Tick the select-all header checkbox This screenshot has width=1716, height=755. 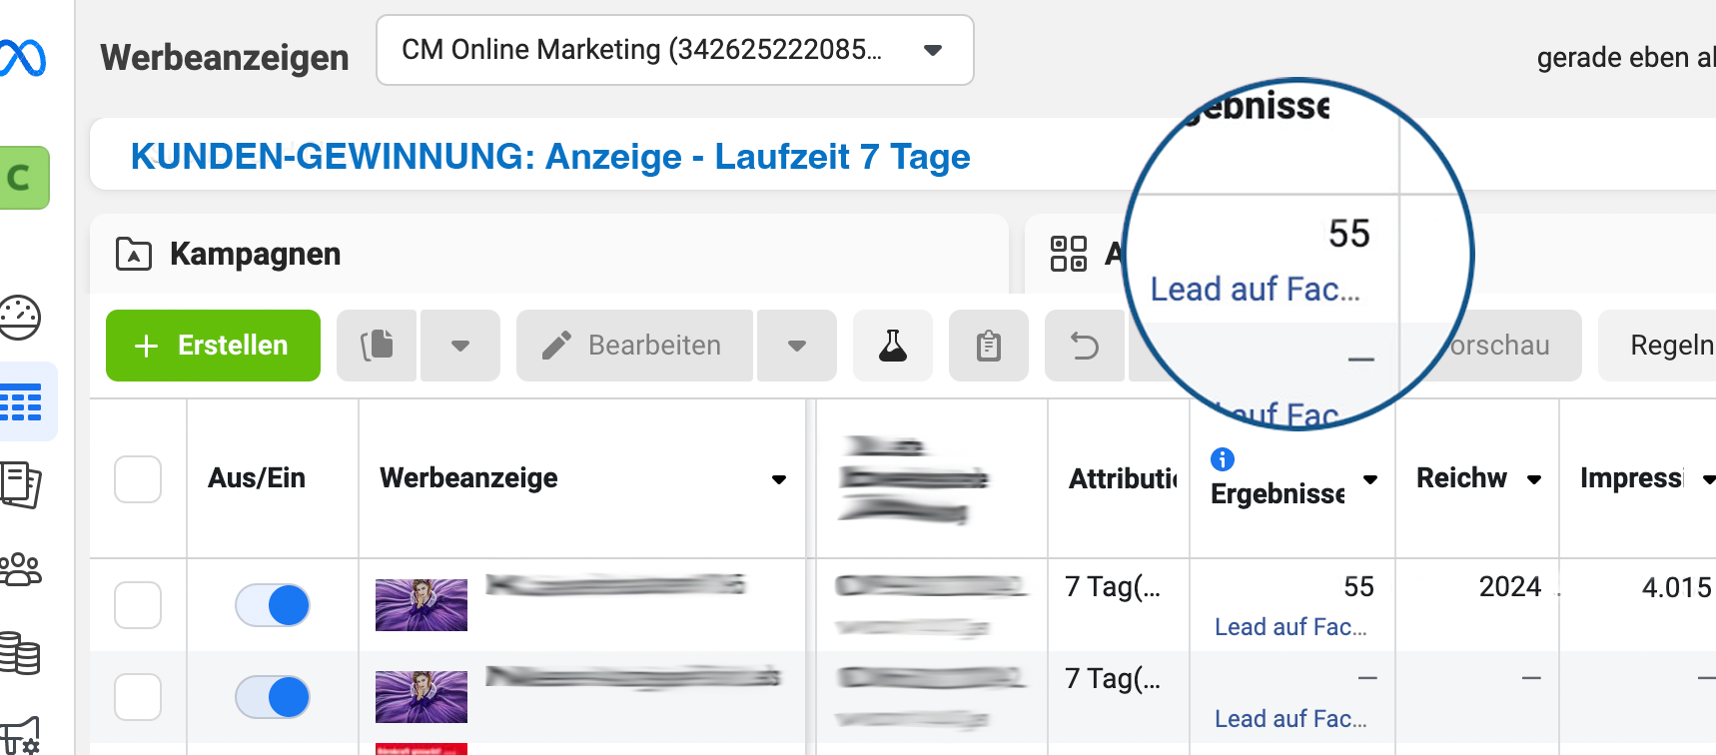[138, 479]
